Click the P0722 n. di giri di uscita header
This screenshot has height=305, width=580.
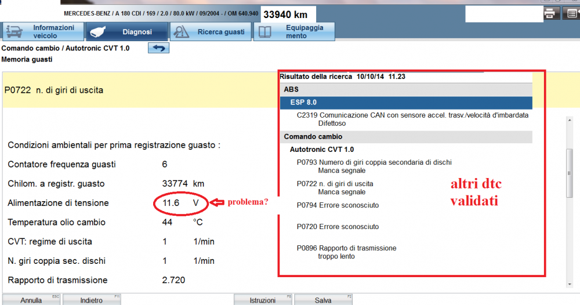point(53,90)
